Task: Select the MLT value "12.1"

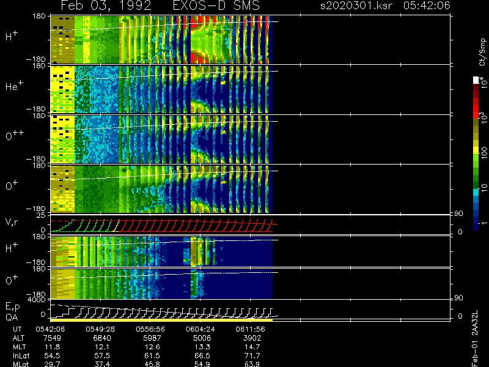Action: point(103,347)
